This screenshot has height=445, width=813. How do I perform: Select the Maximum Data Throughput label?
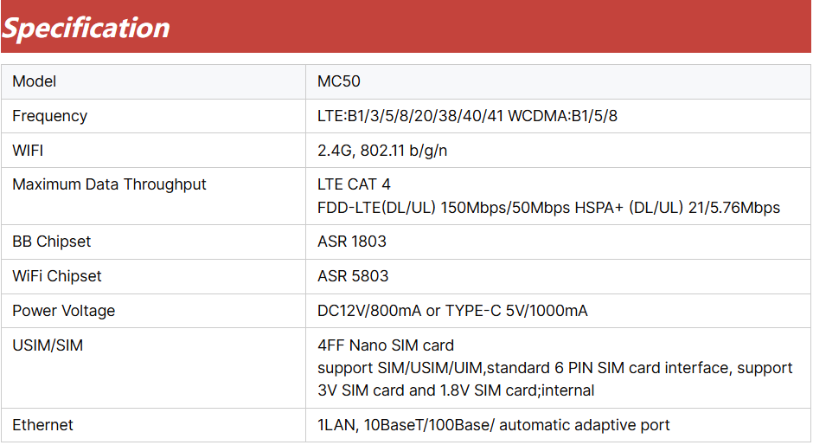[x=109, y=184]
